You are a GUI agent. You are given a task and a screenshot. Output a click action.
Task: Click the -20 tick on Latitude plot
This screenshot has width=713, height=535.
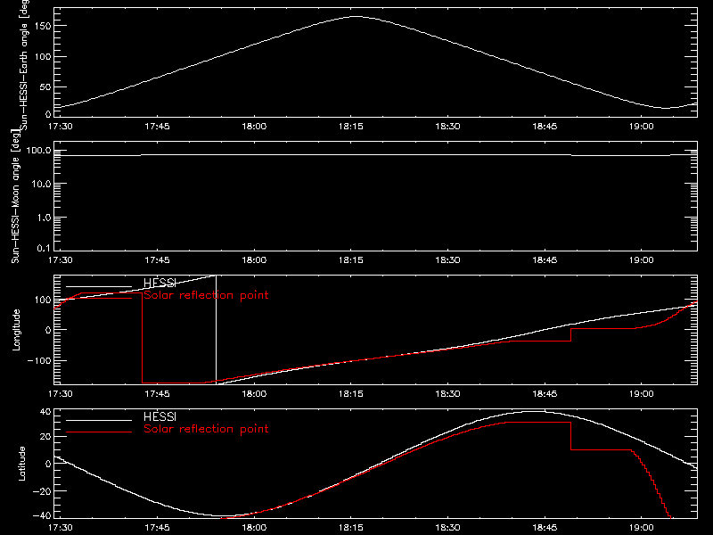point(42,491)
